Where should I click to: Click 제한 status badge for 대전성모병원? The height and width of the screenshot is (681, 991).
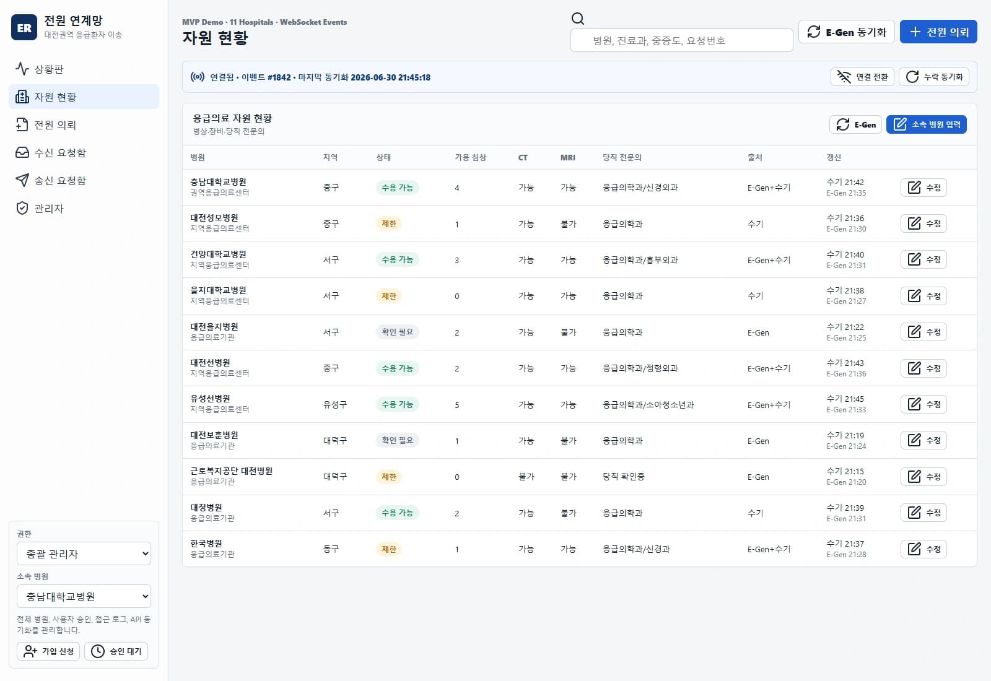click(389, 223)
